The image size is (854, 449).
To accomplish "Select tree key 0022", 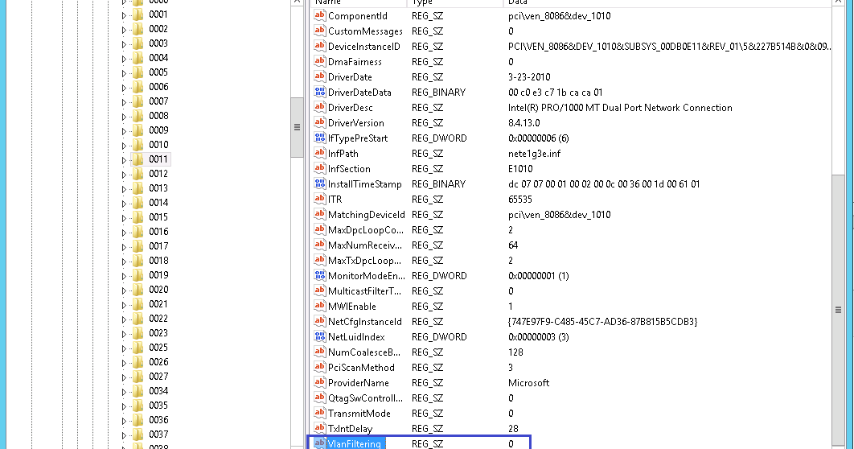I will (x=158, y=318).
